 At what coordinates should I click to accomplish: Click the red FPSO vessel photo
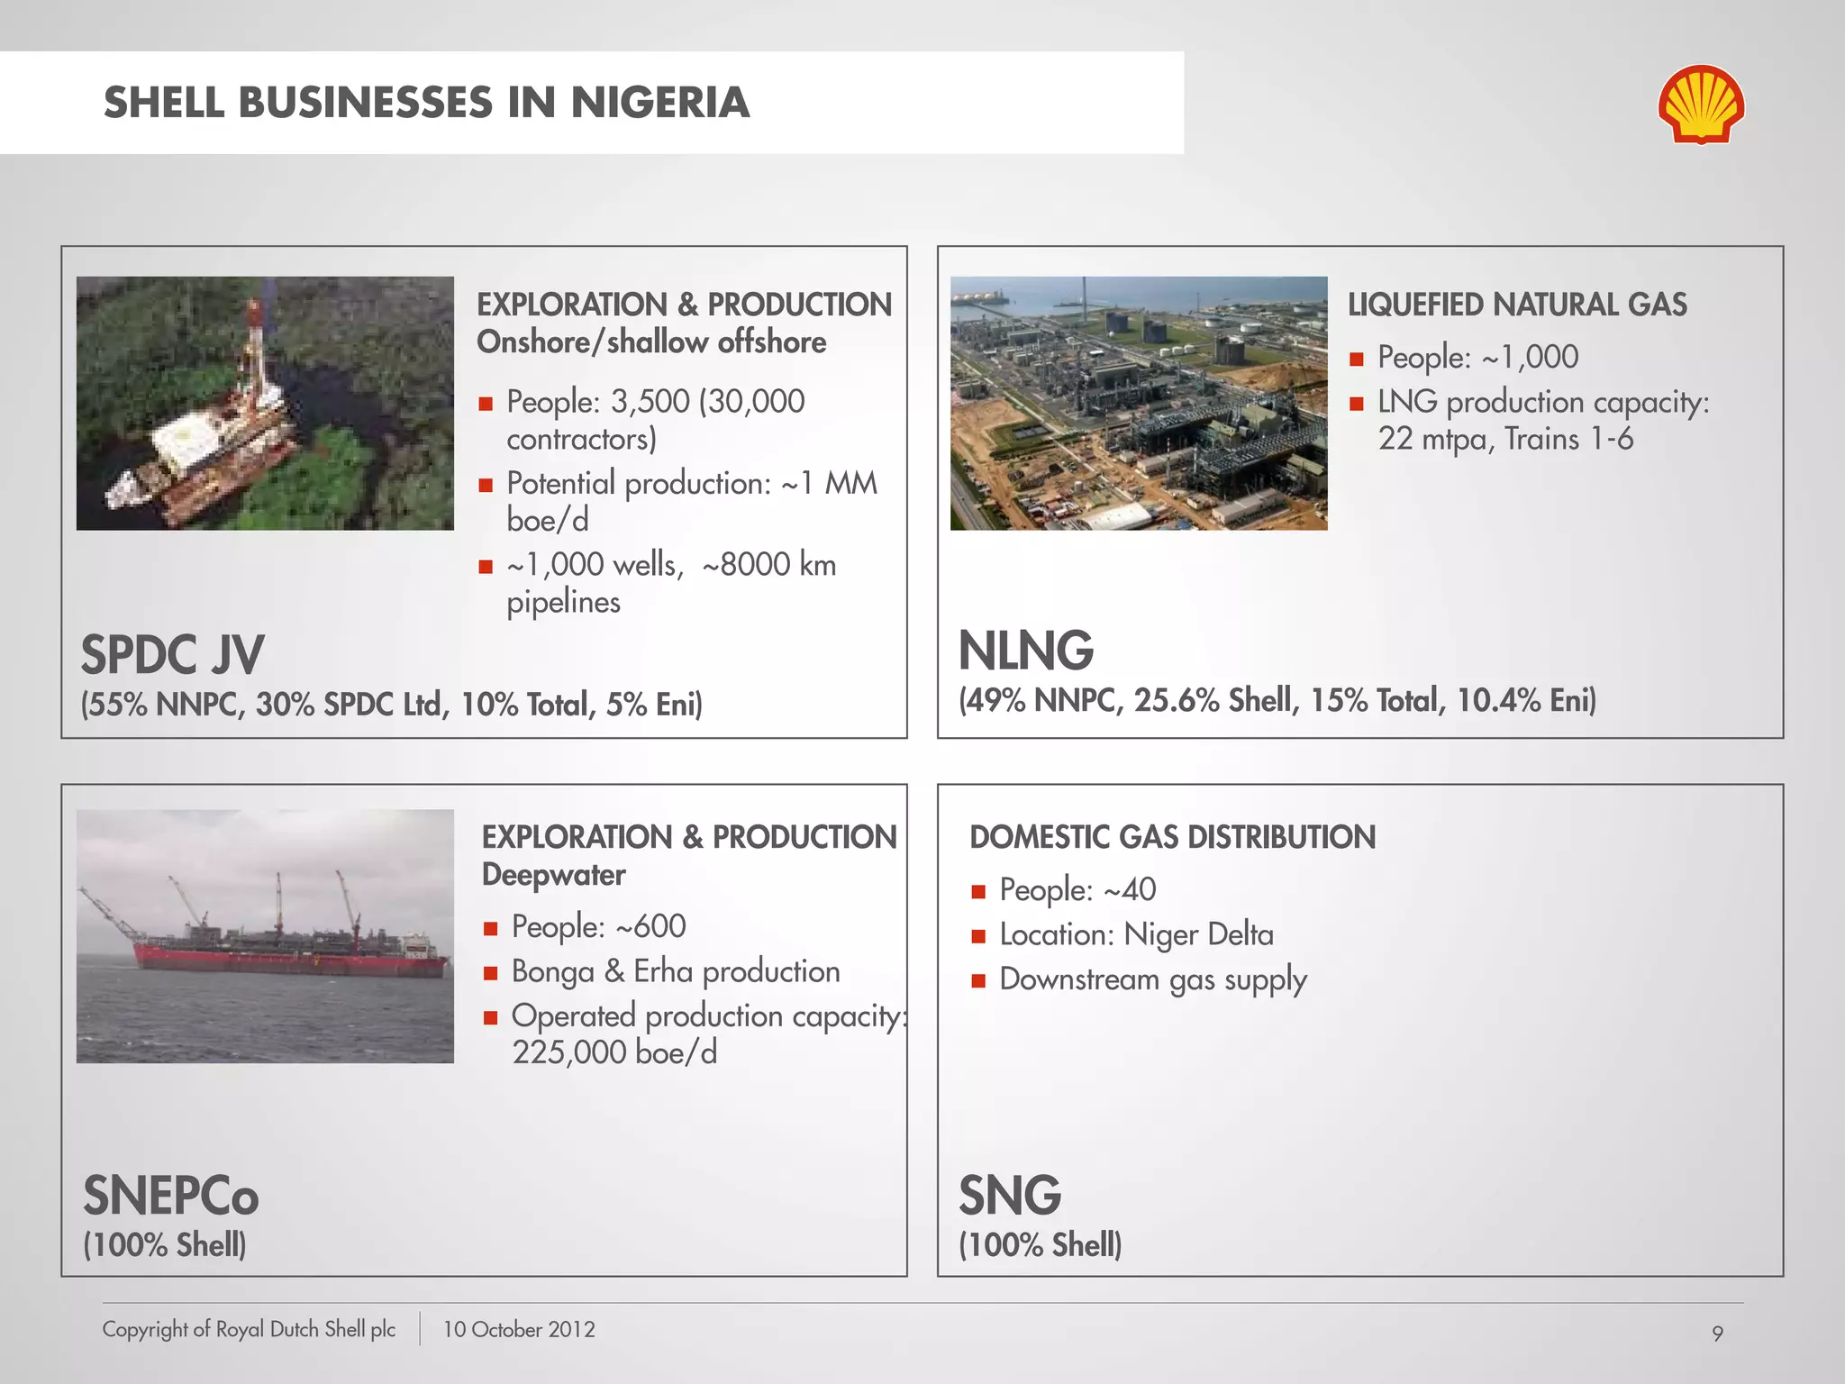(x=265, y=936)
